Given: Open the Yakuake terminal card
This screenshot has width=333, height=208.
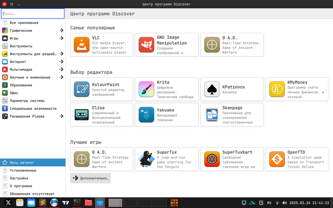Looking at the screenshot, I should [x=167, y=115].
